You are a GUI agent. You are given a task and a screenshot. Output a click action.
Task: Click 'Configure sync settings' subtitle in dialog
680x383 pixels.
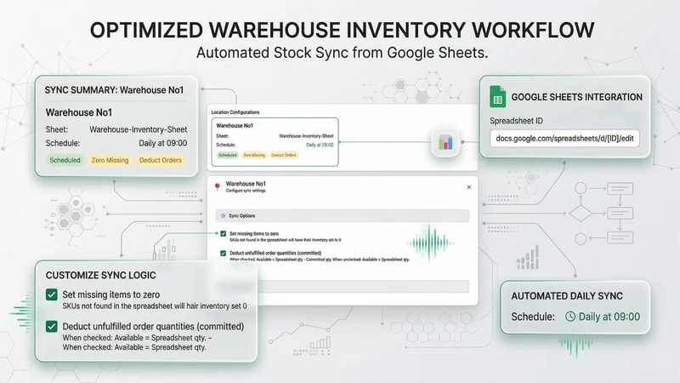click(246, 191)
